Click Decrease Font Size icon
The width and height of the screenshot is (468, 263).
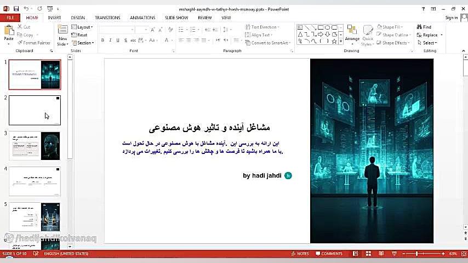pos(160,30)
